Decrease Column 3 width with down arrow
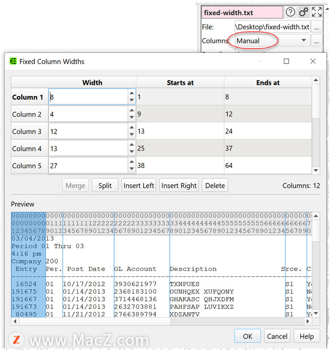Viewport: 330px width, 351px height. tap(132, 134)
